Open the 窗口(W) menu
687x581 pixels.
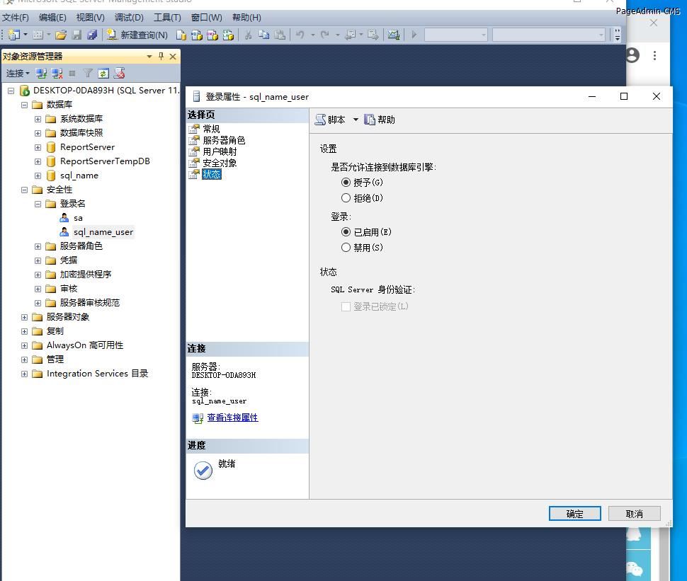(x=206, y=18)
